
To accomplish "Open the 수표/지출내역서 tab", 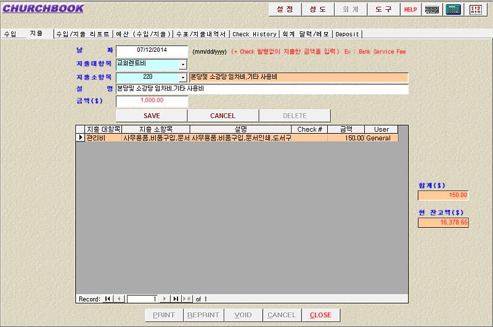I will 201,34.
